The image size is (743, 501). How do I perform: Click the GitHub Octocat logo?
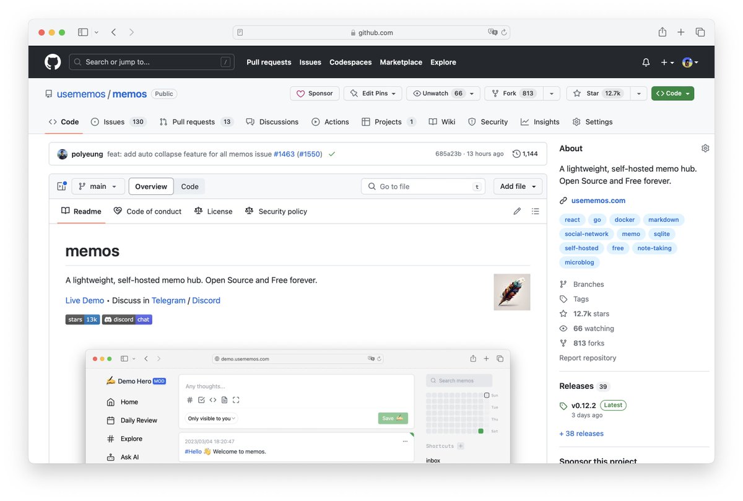[x=53, y=62]
